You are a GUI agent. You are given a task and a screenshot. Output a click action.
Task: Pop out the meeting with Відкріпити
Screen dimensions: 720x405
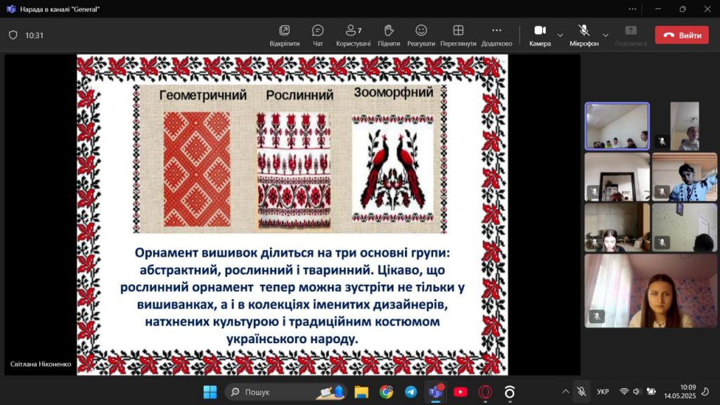[284, 35]
